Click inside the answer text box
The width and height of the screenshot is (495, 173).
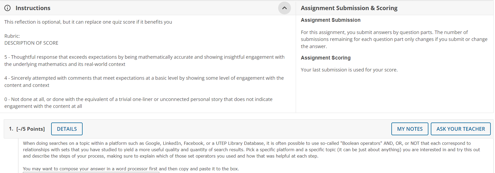[91, 172]
